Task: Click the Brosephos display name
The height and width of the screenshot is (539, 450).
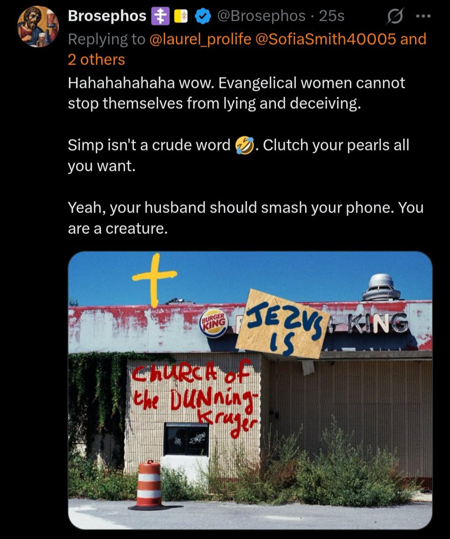Action: coord(107,16)
